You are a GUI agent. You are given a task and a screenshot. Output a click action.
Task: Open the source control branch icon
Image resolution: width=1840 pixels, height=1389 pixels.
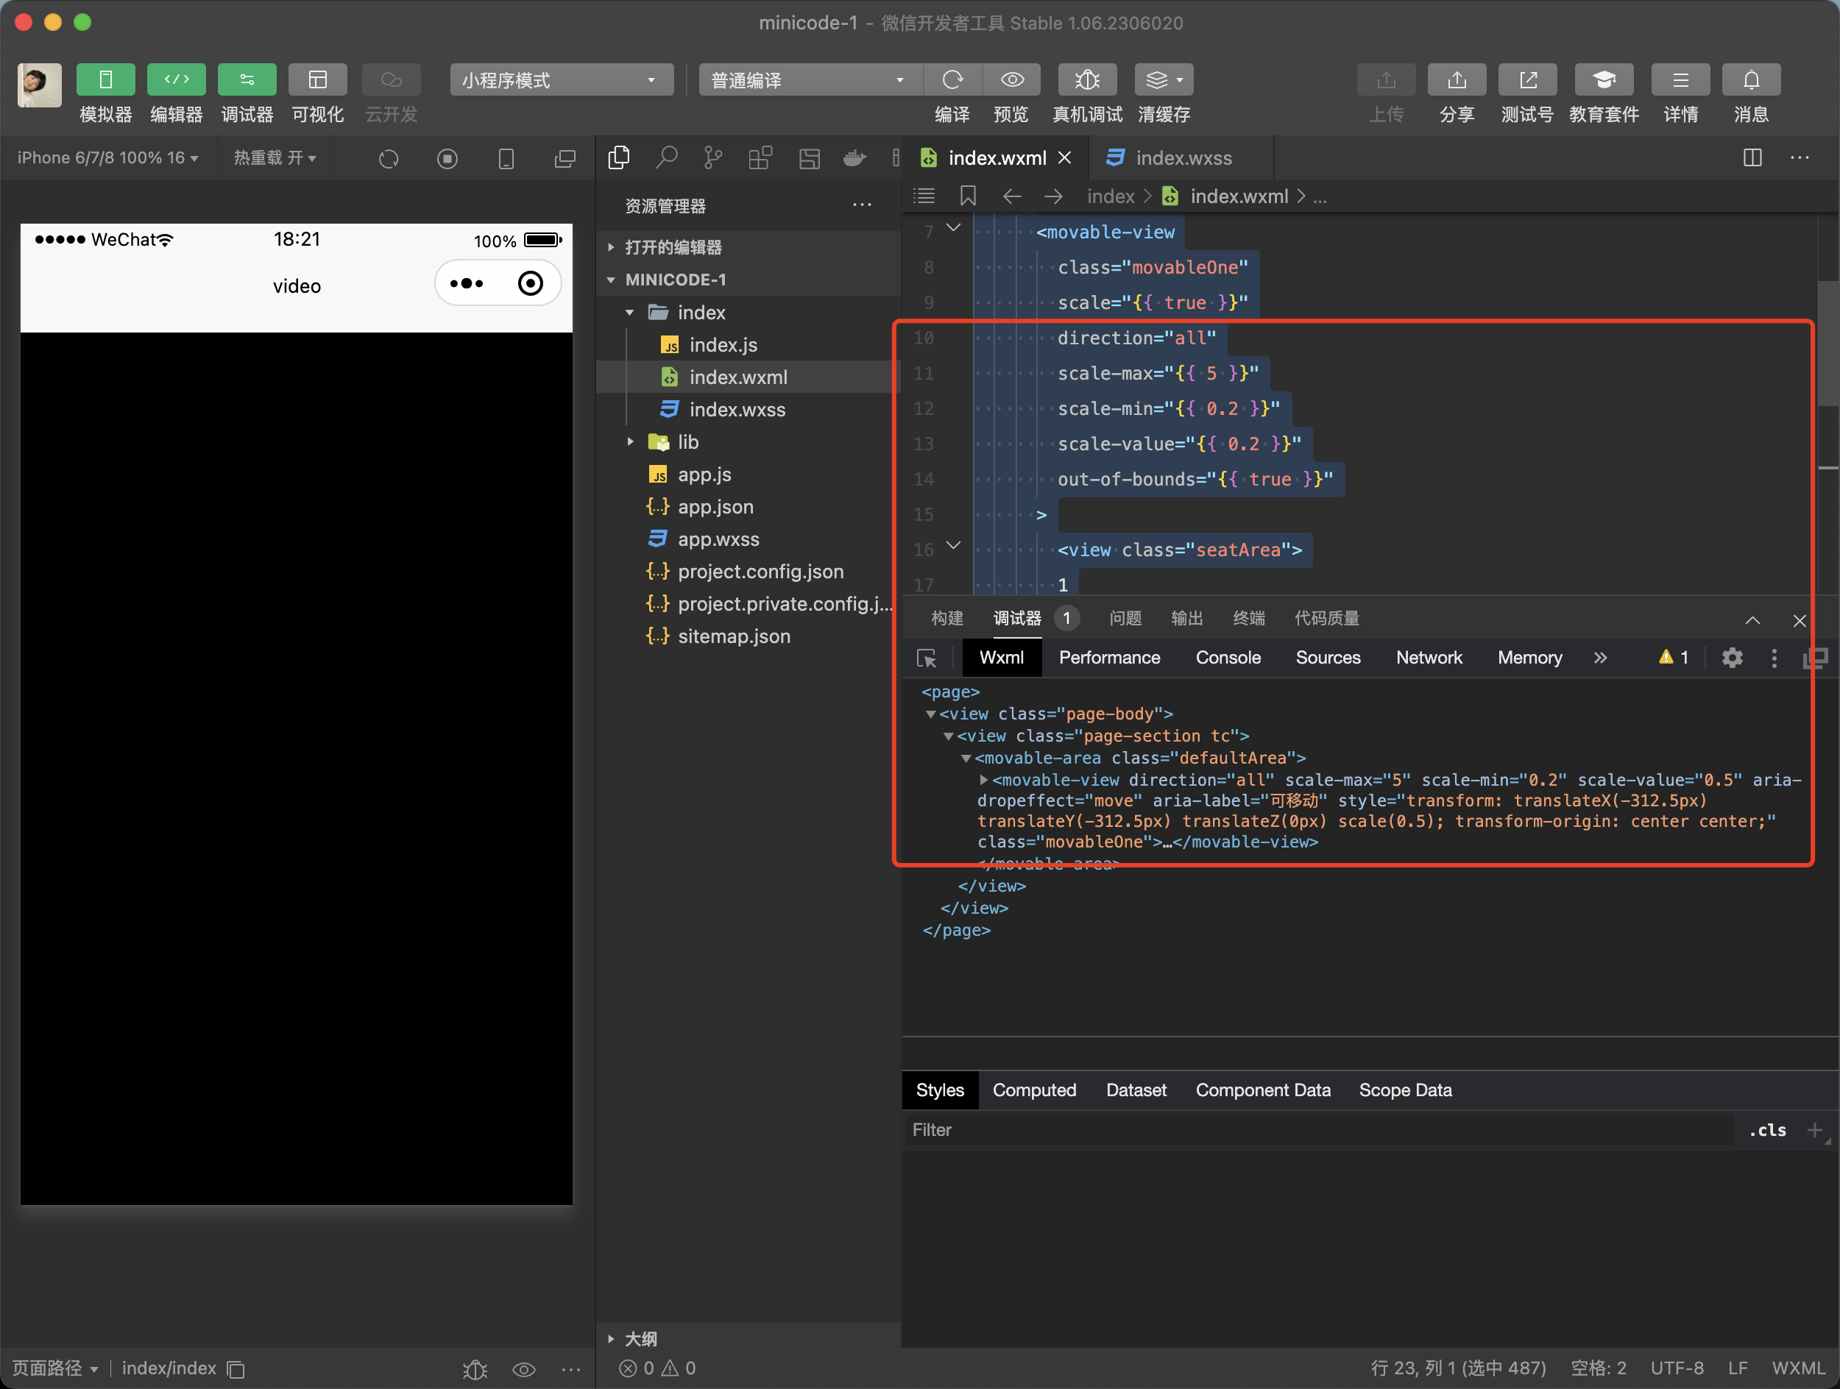pos(713,157)
